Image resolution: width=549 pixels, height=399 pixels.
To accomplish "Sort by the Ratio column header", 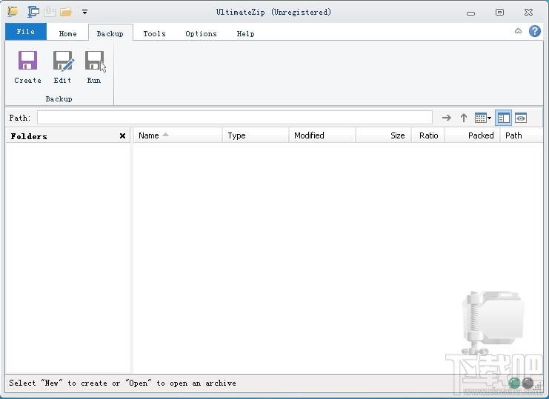I will 427,135.
